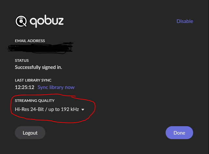The image size is (209, 154).
Task: Click the magnifier tail of the Qobuz logo
Action: (x=25, y=25)
